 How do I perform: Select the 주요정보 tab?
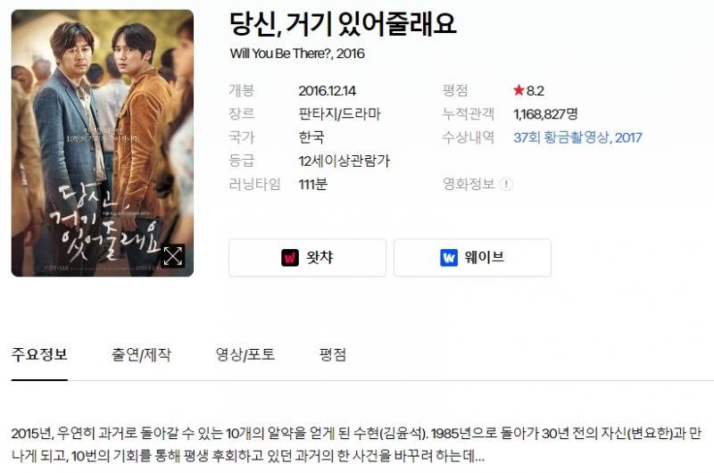[x=39, y=354]
